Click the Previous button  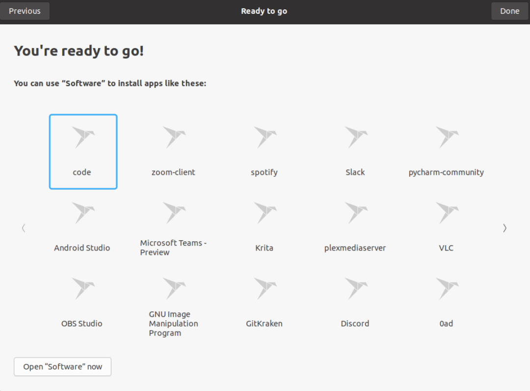tap(25, 11)
